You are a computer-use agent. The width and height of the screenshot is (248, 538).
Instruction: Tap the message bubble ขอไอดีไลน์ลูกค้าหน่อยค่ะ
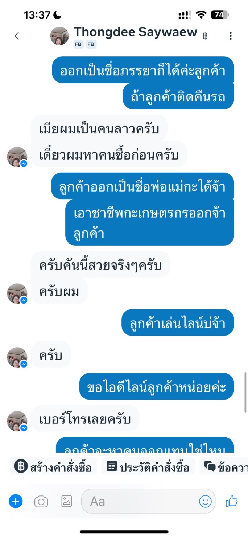click(x=157, y=387)
